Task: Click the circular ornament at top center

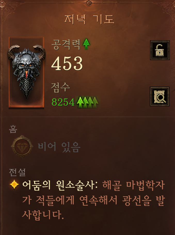Action: (x=89, y=3)
